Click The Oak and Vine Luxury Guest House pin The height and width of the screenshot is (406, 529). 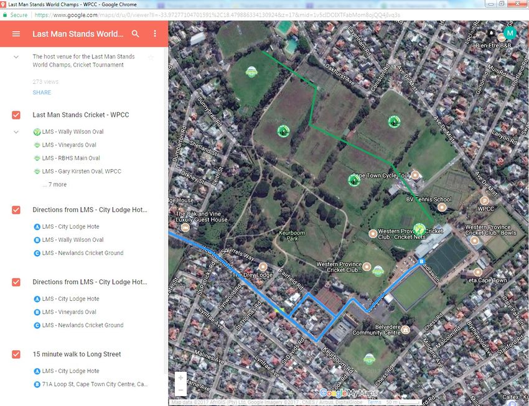(185, 228)
